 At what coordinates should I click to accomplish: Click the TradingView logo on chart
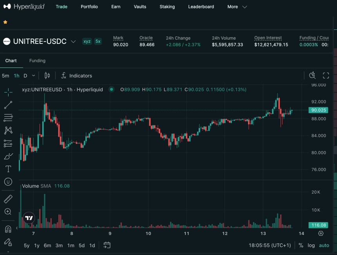coord(29,218)
